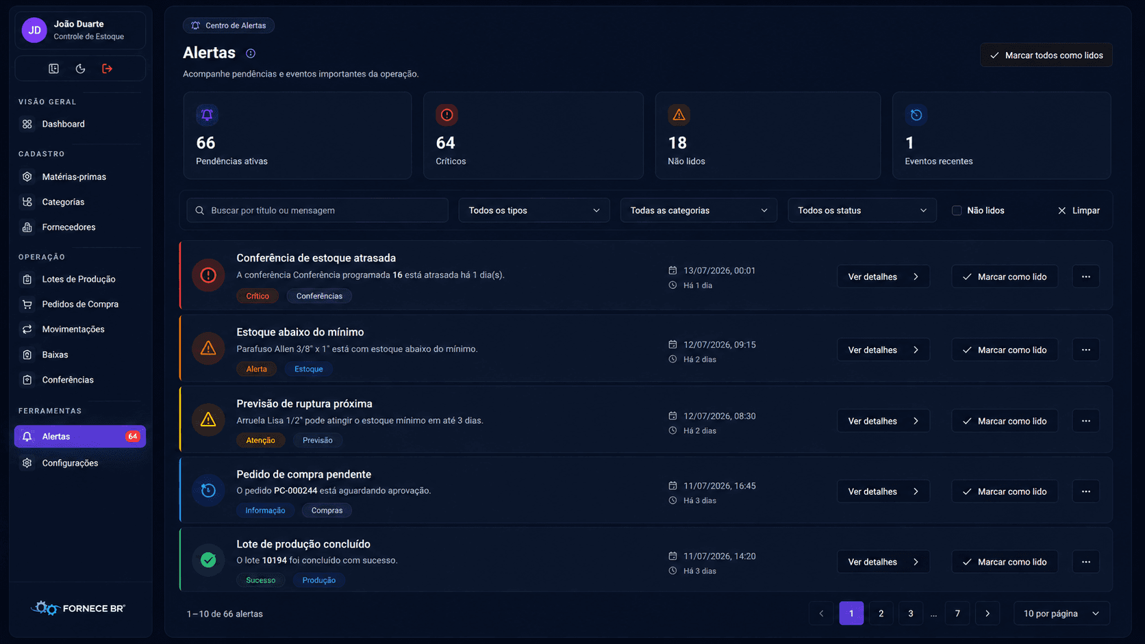Open more options for Estoque abaixo do mínimo
The image size is (1145, 644).
pyautogui.click(x=1086, y=350)
